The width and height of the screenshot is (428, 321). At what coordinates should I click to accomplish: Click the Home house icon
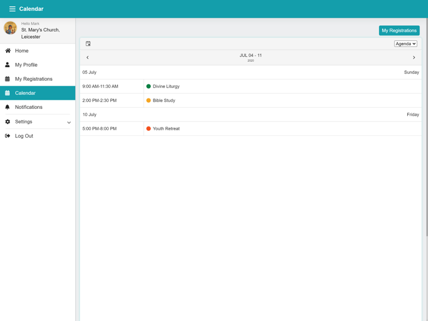click(7, 51)
